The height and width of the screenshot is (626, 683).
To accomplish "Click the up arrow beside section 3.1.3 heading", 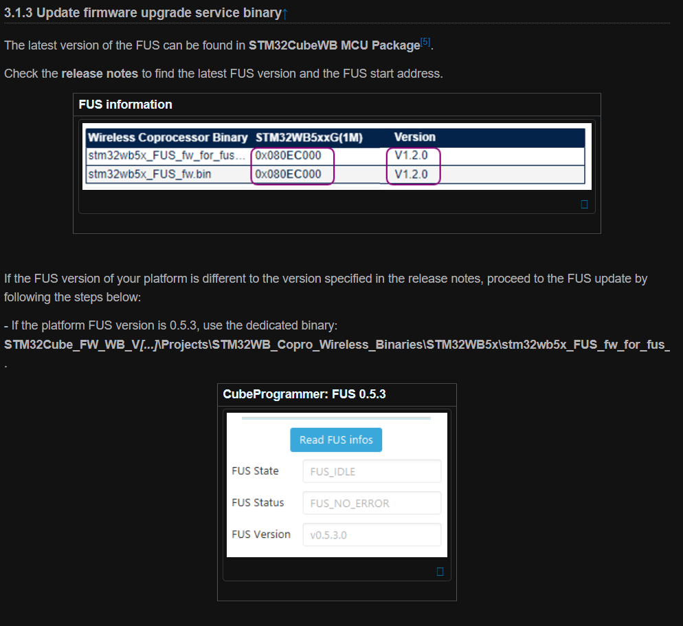I will pyautogui.click(x=285, y=14).
